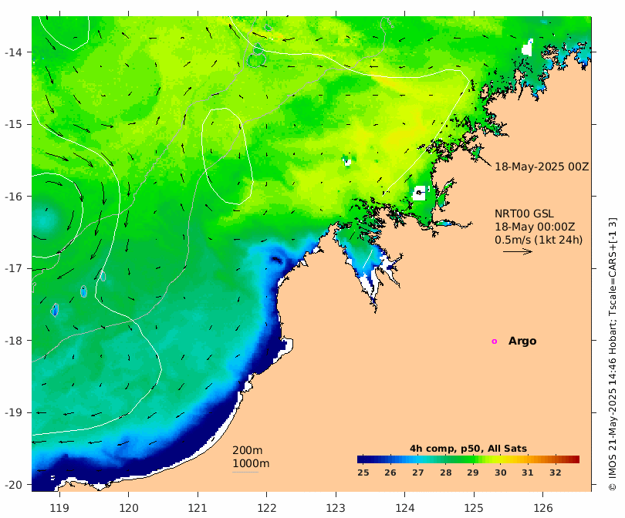Screen dimensions: 625x518
Task: Click the '1000m' depth contour label
Action: click(251, 463)
